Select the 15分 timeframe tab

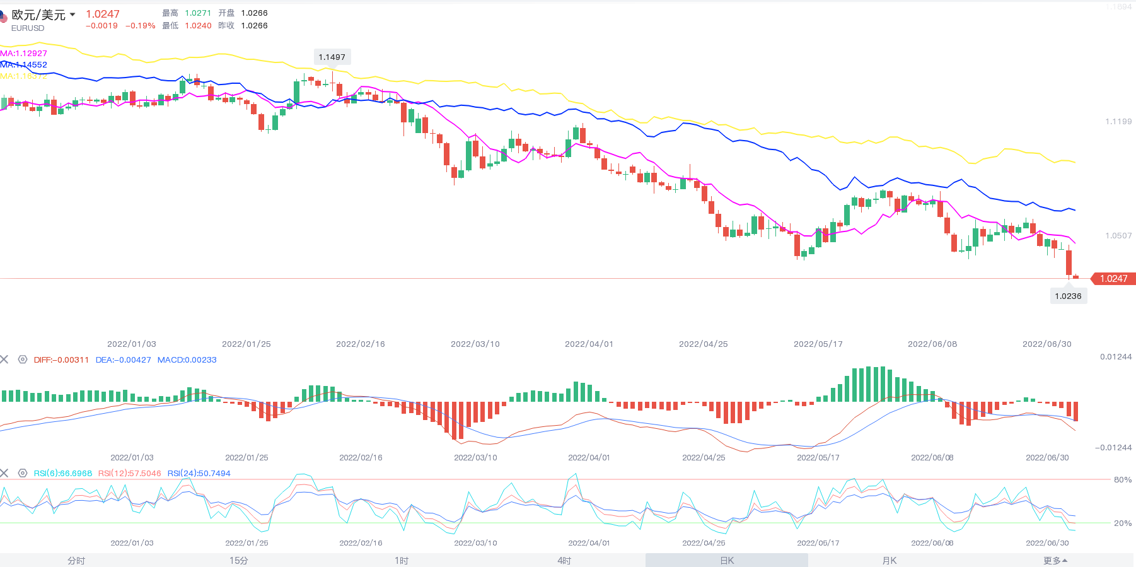click(x=239, y=561)
